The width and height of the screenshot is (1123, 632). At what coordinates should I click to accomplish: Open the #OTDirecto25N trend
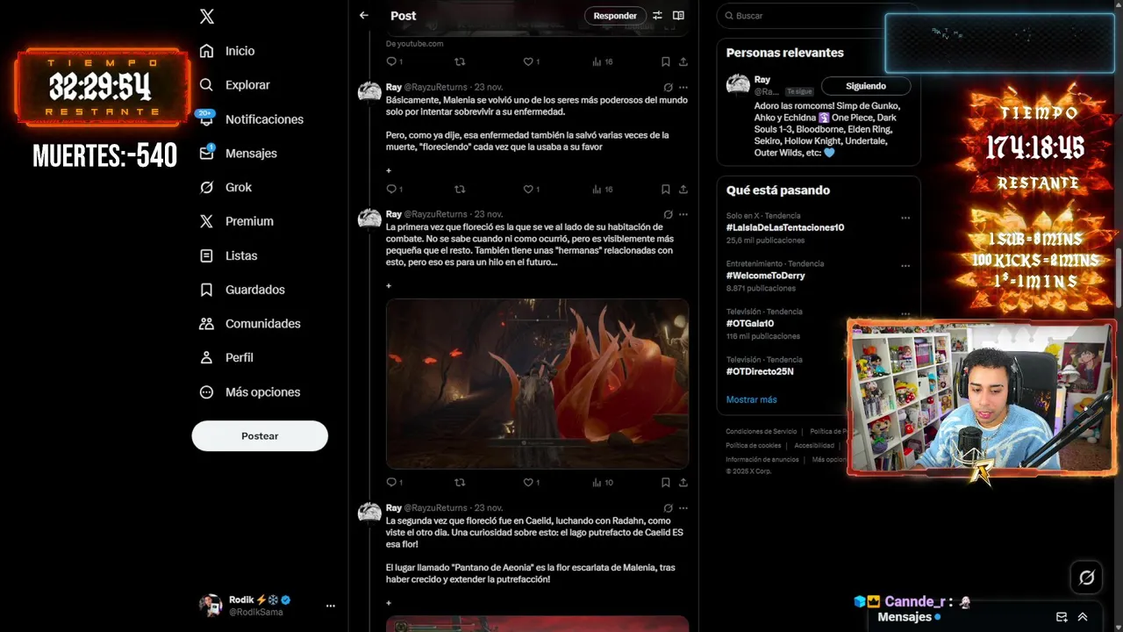coord(760,371)
